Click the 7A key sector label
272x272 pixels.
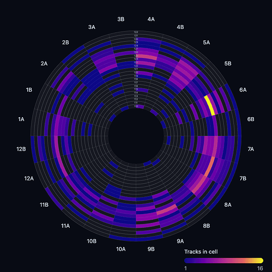pyautogui.click(x=251, y=149)
